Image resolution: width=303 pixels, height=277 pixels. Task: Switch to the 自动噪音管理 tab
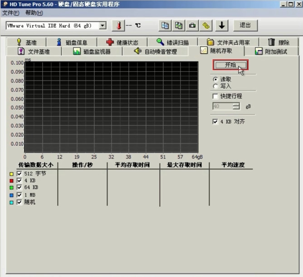click(155, 51)
